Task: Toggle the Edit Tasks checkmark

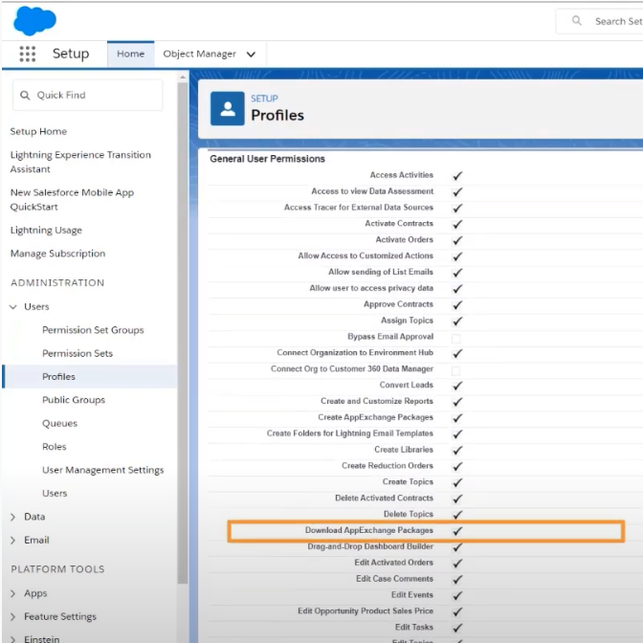Action: pos(456,628)
